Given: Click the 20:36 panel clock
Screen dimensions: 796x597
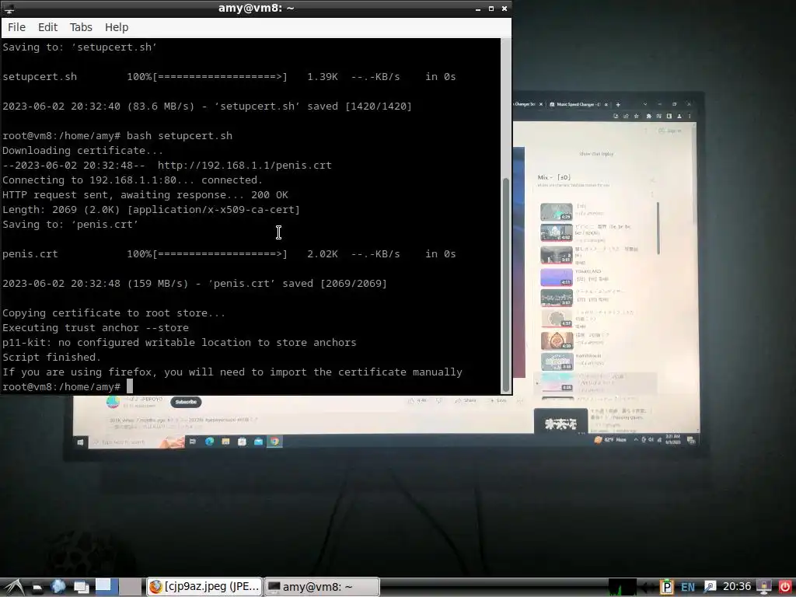Looking at the screenshot, I should (x=737, y=587).
